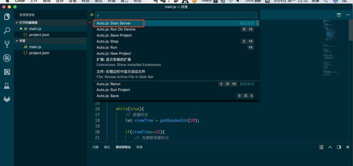The height and width of the screenshot is (166, 353).
Task: Choose Auto.js: Save Project
Action: click(x=176, y=35)
